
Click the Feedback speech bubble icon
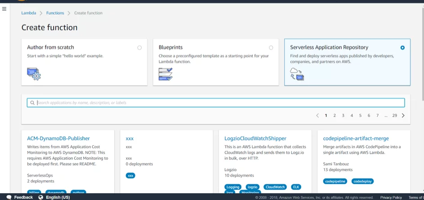click(x=9, y=197)
